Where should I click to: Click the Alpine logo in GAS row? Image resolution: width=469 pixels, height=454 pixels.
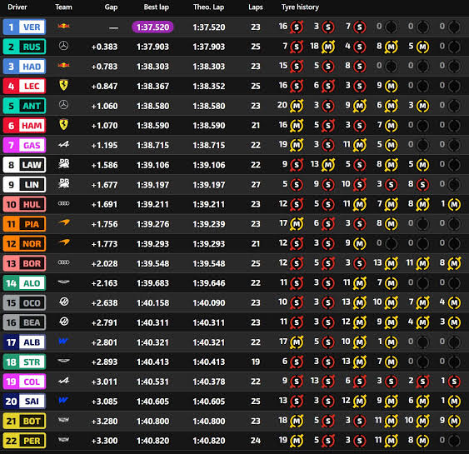(63, 145)
